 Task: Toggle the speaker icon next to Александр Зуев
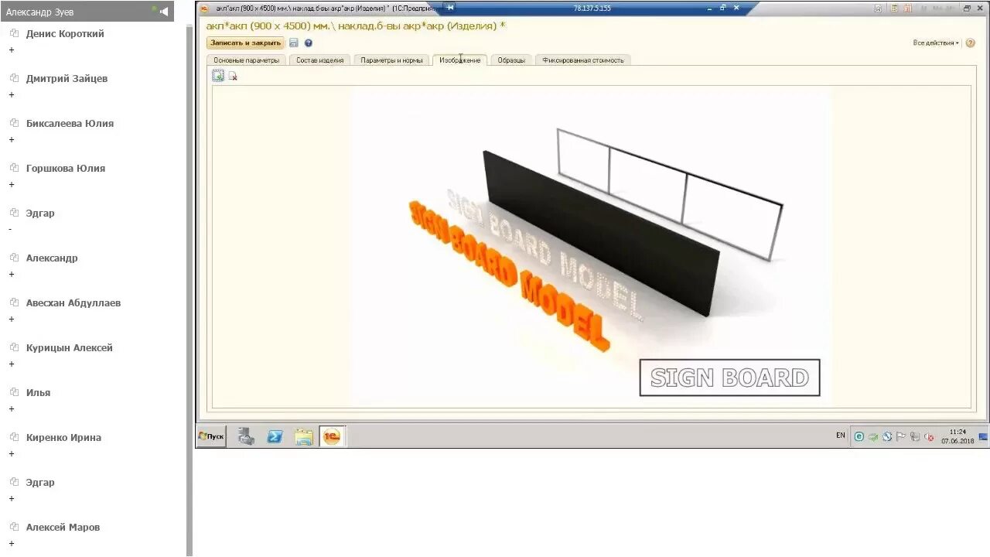coord(164,12)
